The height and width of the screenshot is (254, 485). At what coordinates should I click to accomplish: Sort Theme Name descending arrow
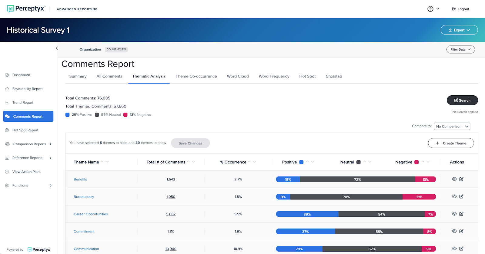tap(107, 162)
